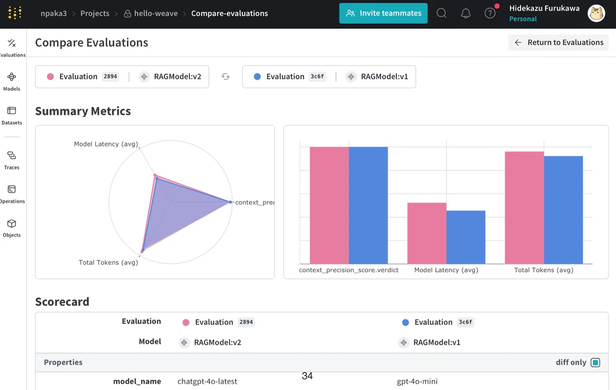The image size is (616, 390).
Task: Open npaka3 breadcrumb
Action: point(54,13)
